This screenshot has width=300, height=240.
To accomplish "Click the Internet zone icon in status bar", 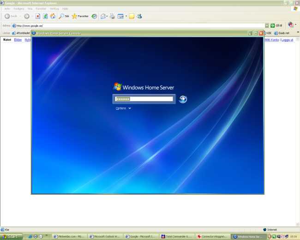I will pyautogui.click(x=265, y=229).
